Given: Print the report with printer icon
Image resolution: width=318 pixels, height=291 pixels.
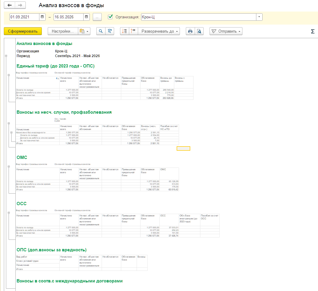Looking at the screenshot, I should (x=190, y=31).
